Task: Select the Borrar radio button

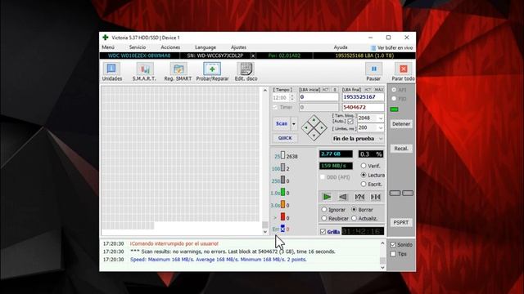Action: tap(354, 210)
